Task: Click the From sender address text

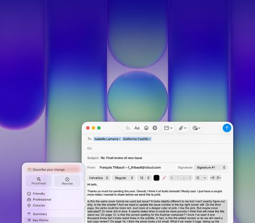Action: pos(130,167)
